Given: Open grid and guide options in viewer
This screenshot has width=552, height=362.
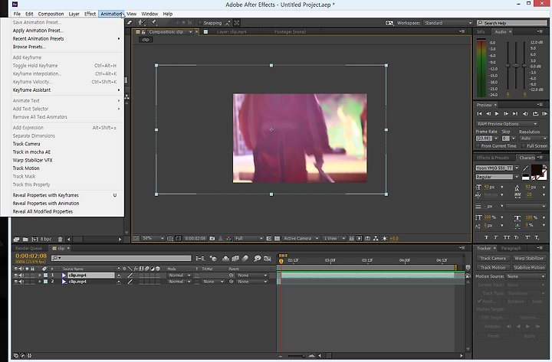Looking at the screenshot, I should click(170, 238).
